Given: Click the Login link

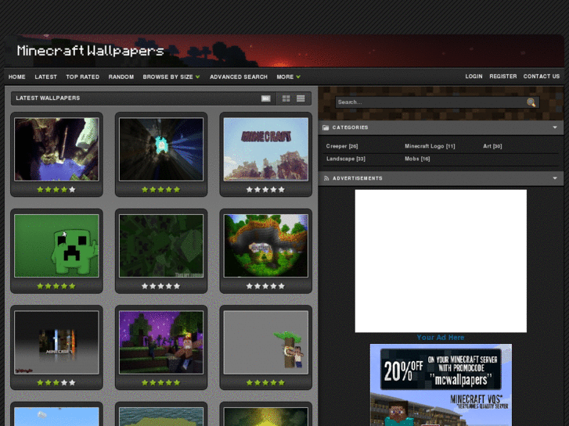Looking at the screenshot, I should tap(474, 77).
